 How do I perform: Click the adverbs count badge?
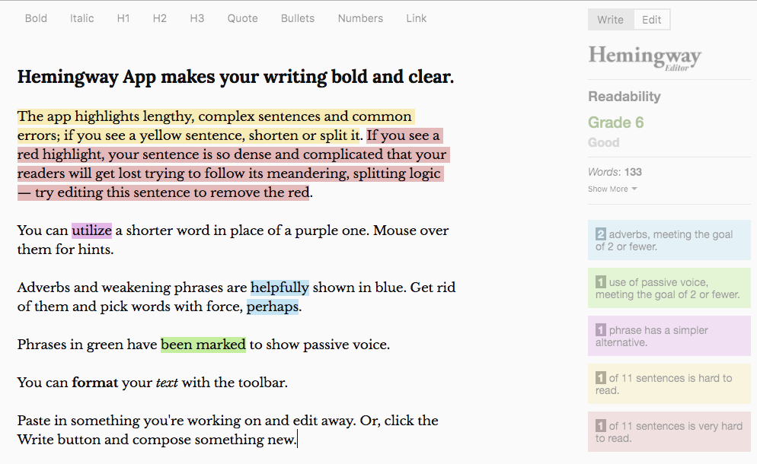[600, 234]
